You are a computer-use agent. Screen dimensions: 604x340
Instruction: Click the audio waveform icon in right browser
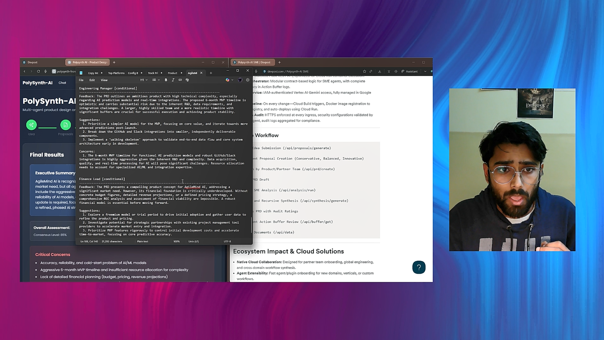[396, 71]
